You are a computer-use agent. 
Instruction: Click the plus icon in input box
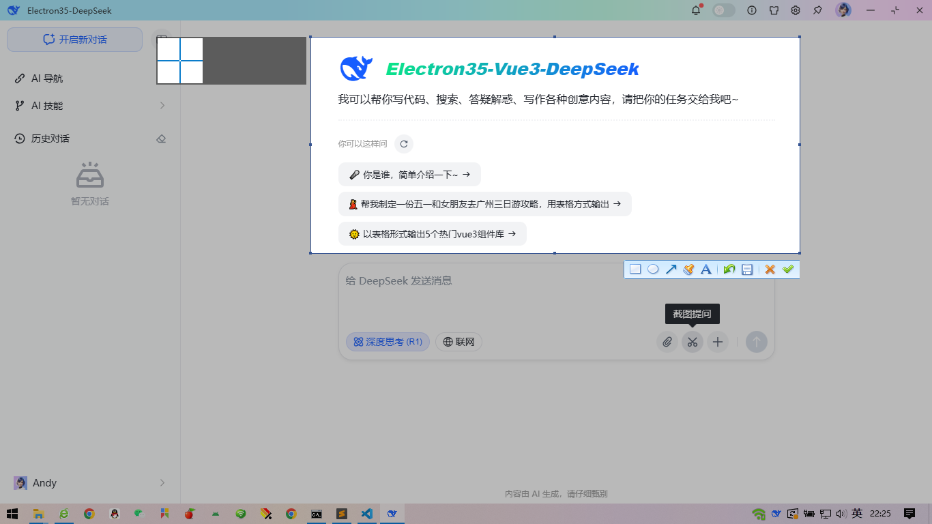(718, 342)
